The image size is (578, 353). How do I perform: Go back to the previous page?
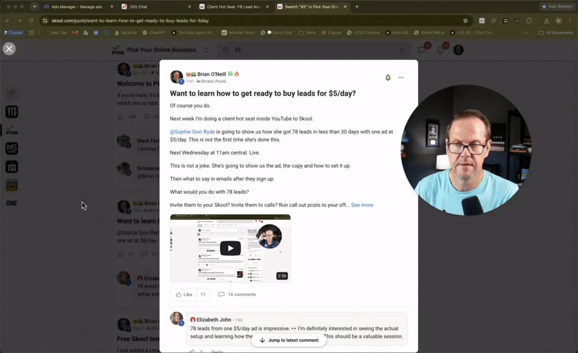tap(8, 21)
